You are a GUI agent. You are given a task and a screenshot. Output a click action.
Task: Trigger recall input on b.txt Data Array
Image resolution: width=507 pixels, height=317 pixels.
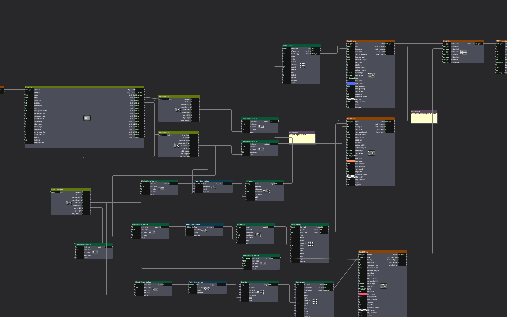tap(295, 246)
